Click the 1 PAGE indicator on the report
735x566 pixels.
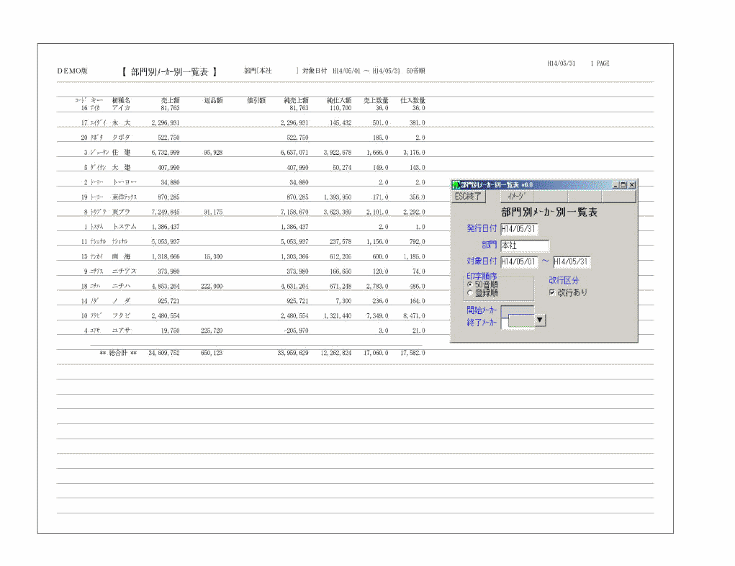coord(600,63)
